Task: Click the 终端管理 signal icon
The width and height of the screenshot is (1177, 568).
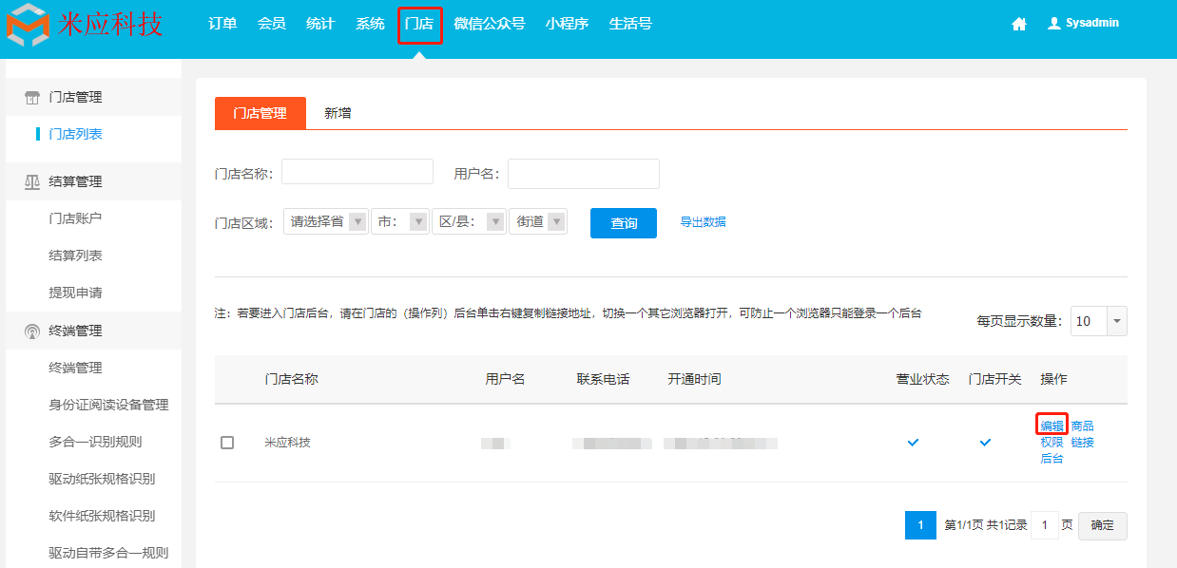Action: [32, 331]
